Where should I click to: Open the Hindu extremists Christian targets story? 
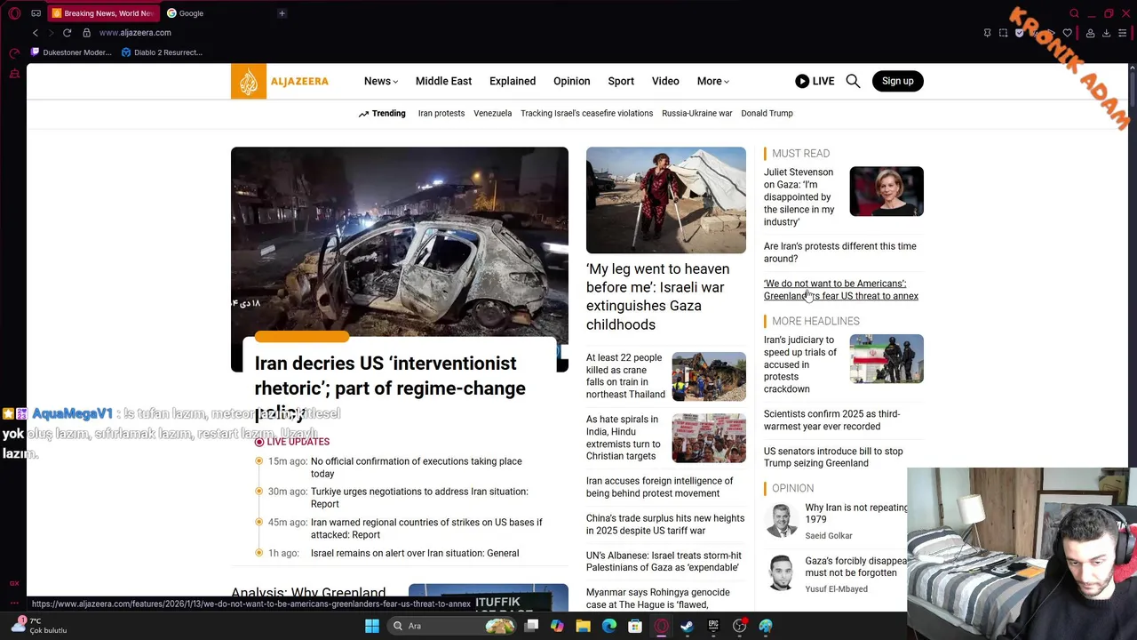tap(623, 437)
